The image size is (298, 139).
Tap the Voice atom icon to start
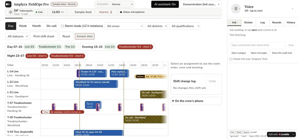tap(236, 9)
